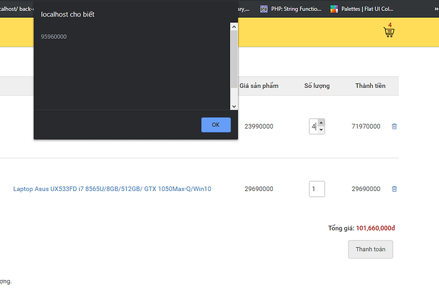Open the shopping cart icon
The image size is (439, 291).
tap(389, 32)
